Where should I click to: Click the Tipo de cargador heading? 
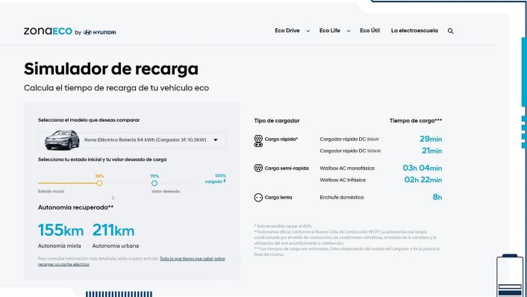[x=277, y=121]
